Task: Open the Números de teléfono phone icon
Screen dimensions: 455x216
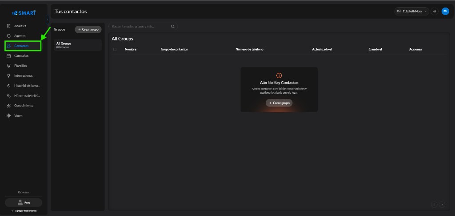Action: click(8, 95)
